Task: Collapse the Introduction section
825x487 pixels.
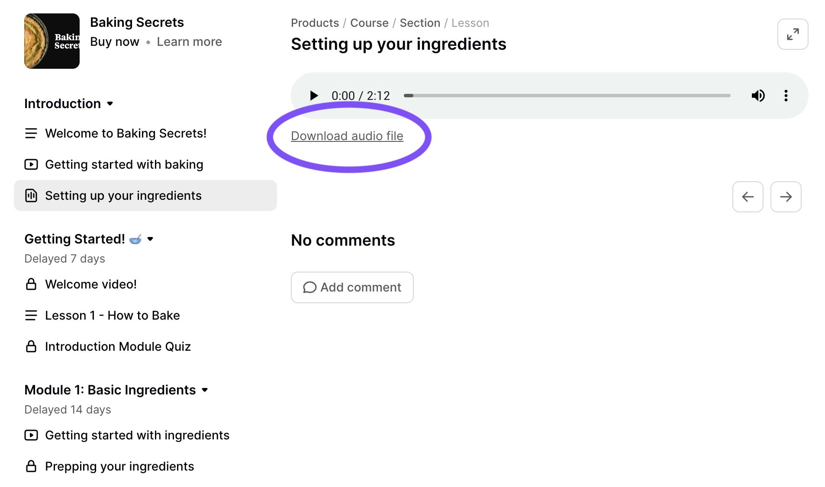Action: click(x=110, y=104)
